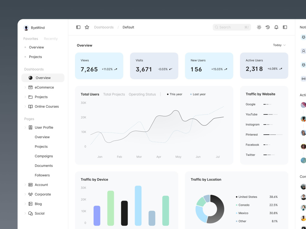Click the Social chat bubbles icon
306x229 pixels.
[30, 213]
